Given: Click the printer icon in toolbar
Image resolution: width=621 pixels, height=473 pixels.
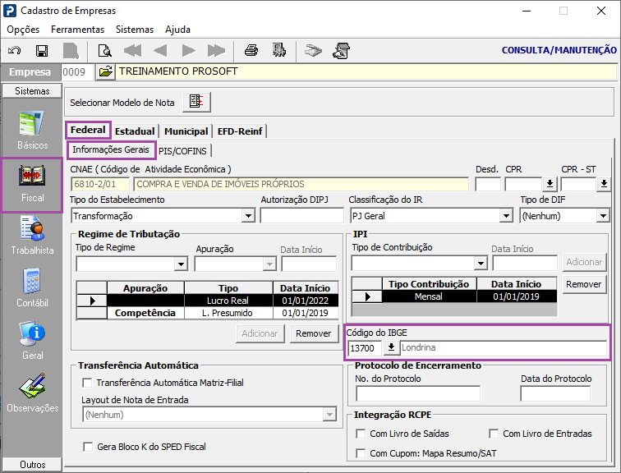Looking at the screenshot, I should point(251,51).
